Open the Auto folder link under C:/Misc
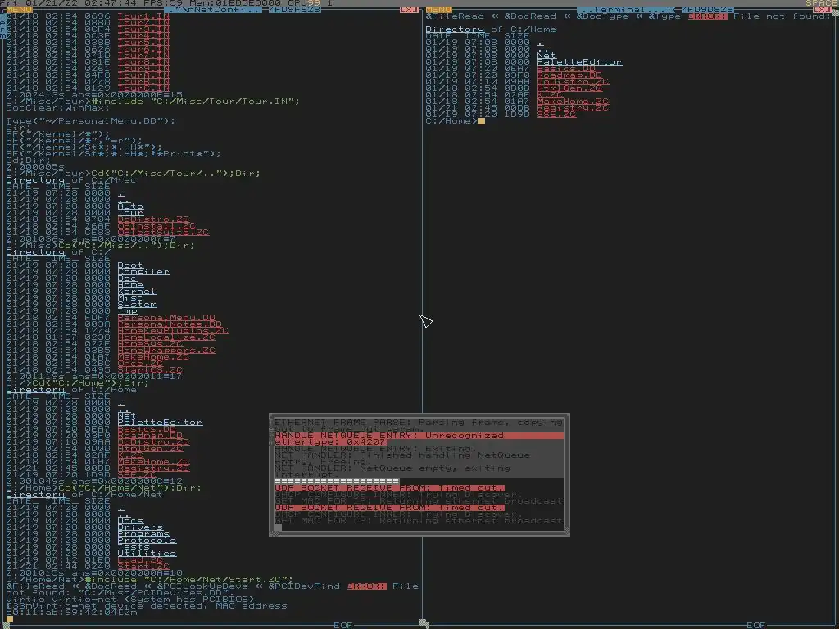 pos(130,206)
